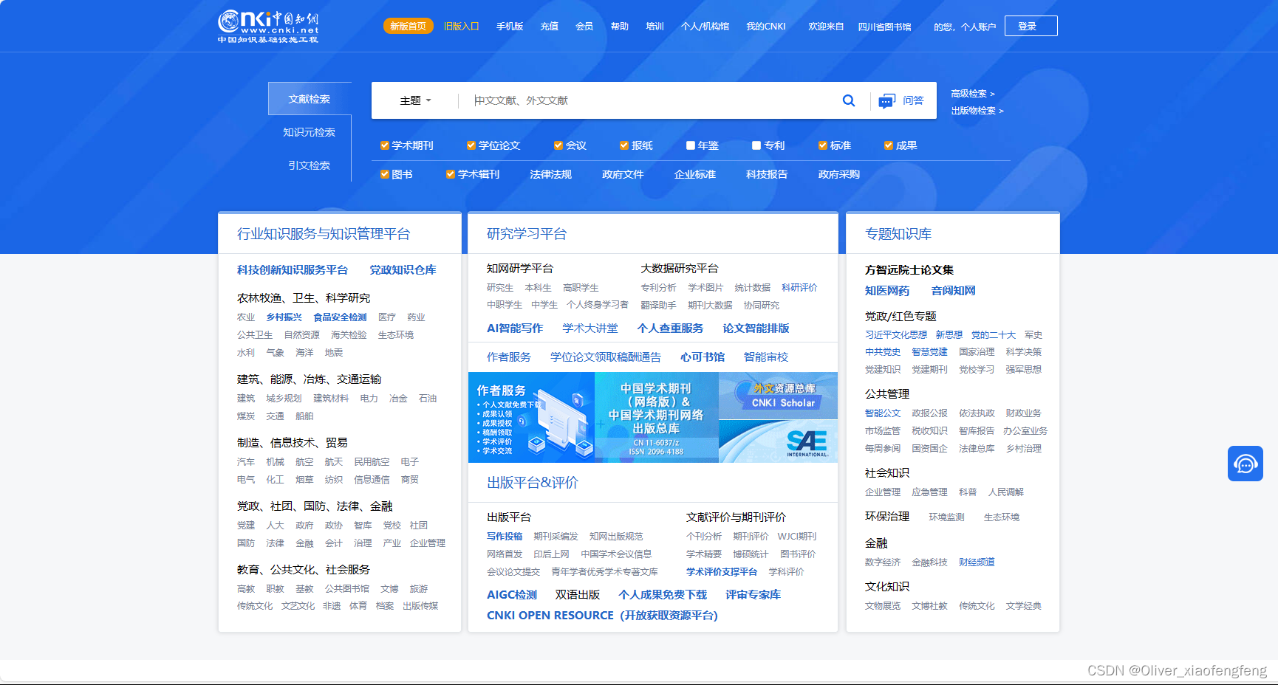Uncheck the 图书 checkbox
1278x685 pixels.
384,174
